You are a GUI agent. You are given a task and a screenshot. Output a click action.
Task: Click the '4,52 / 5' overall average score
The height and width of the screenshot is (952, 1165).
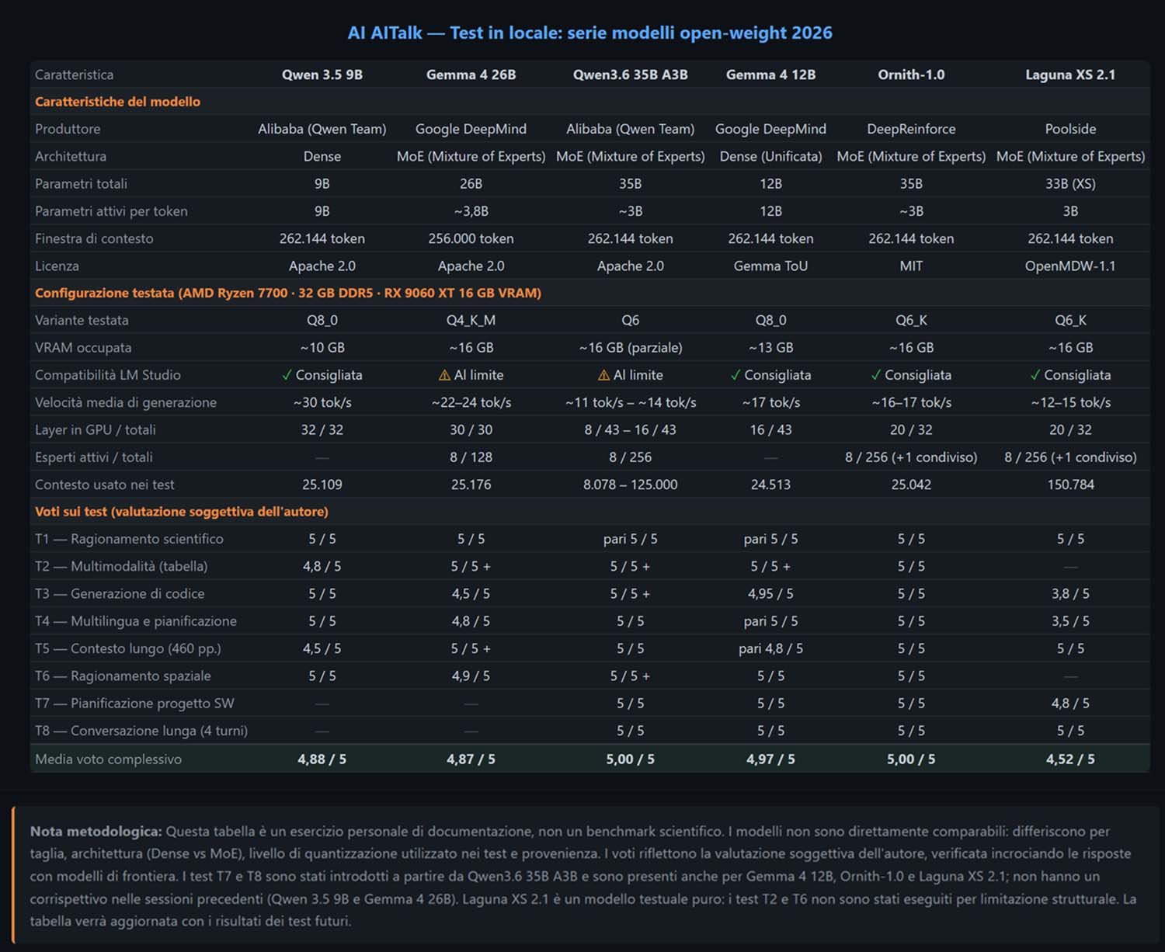tap(1070, 759)
